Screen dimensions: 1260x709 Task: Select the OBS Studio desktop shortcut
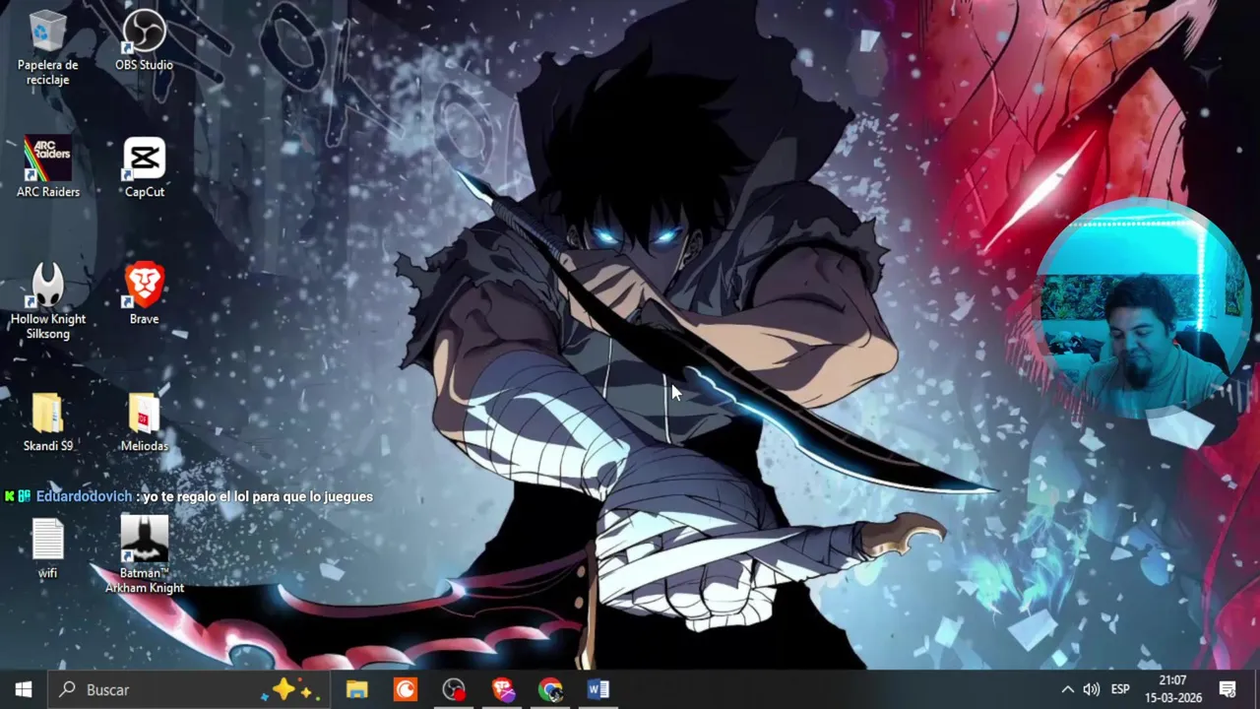144,40
